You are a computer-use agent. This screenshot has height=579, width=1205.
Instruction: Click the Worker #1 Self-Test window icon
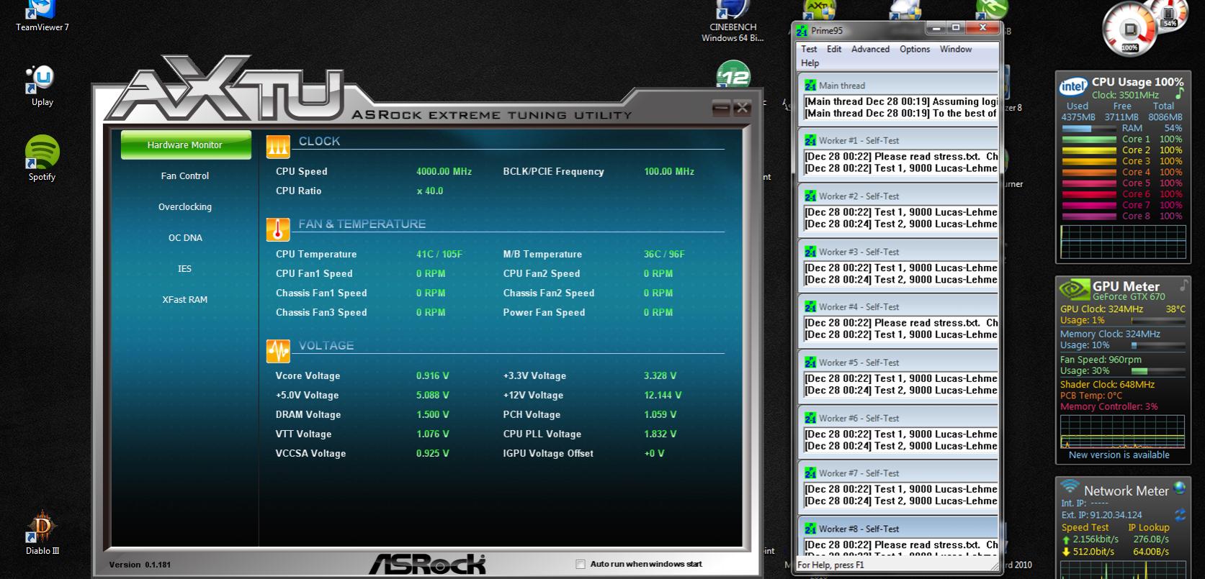click(x=810, y=140)
